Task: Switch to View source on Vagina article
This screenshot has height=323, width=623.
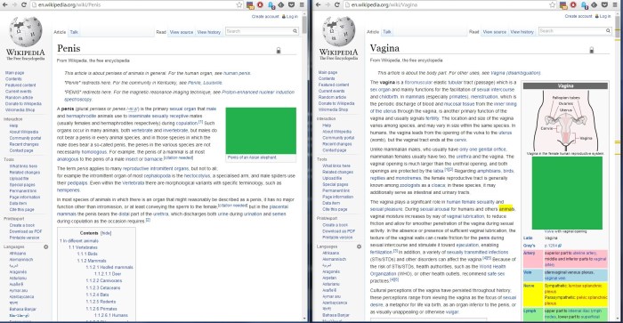Action: coord(495,32)
